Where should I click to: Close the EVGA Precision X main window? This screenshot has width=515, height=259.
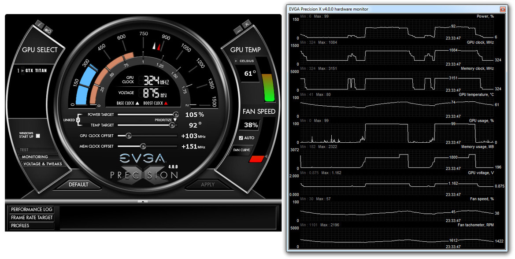(247, 24)
